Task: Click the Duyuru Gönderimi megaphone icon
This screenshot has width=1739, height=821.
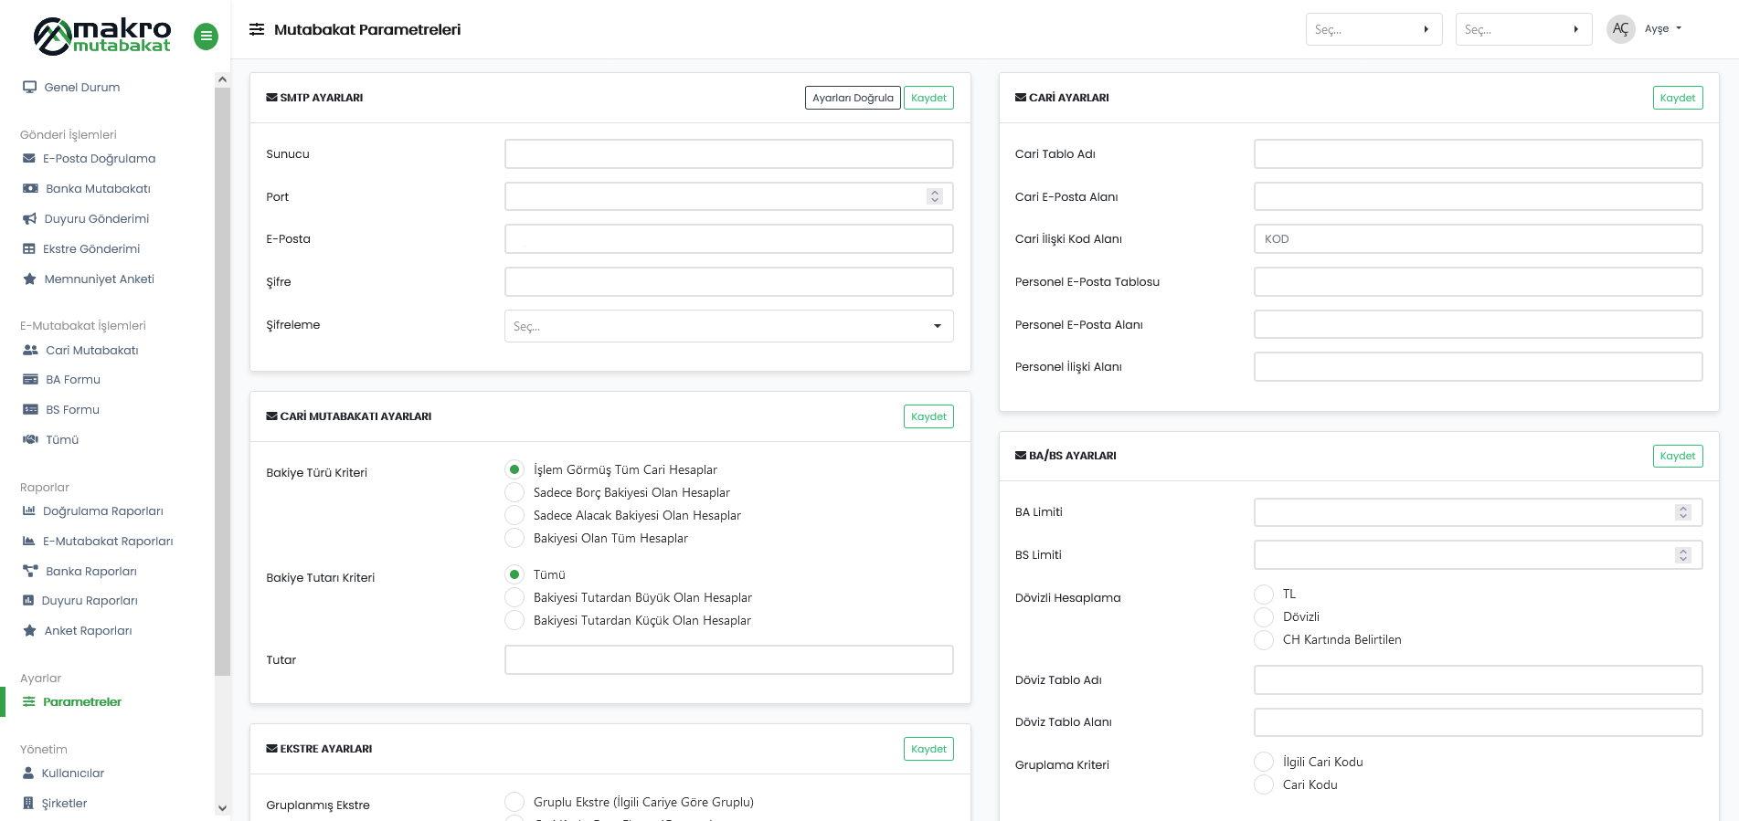Action: click(x=29, y=219)
